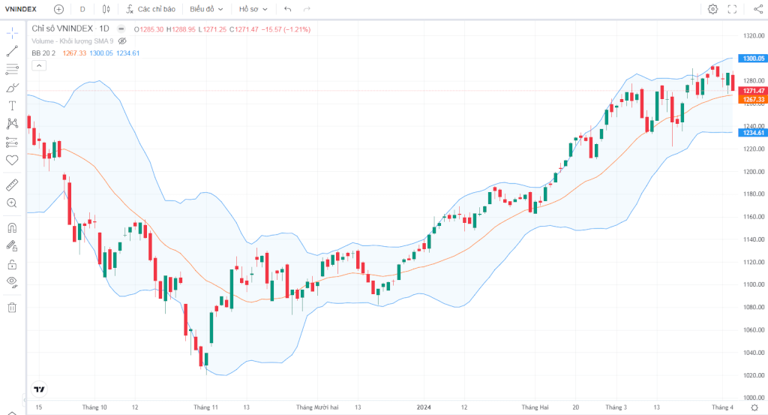Screen dimensions: 768x415
Task: Toggle stay in drawing mode
Action: [x=12, y=246]
